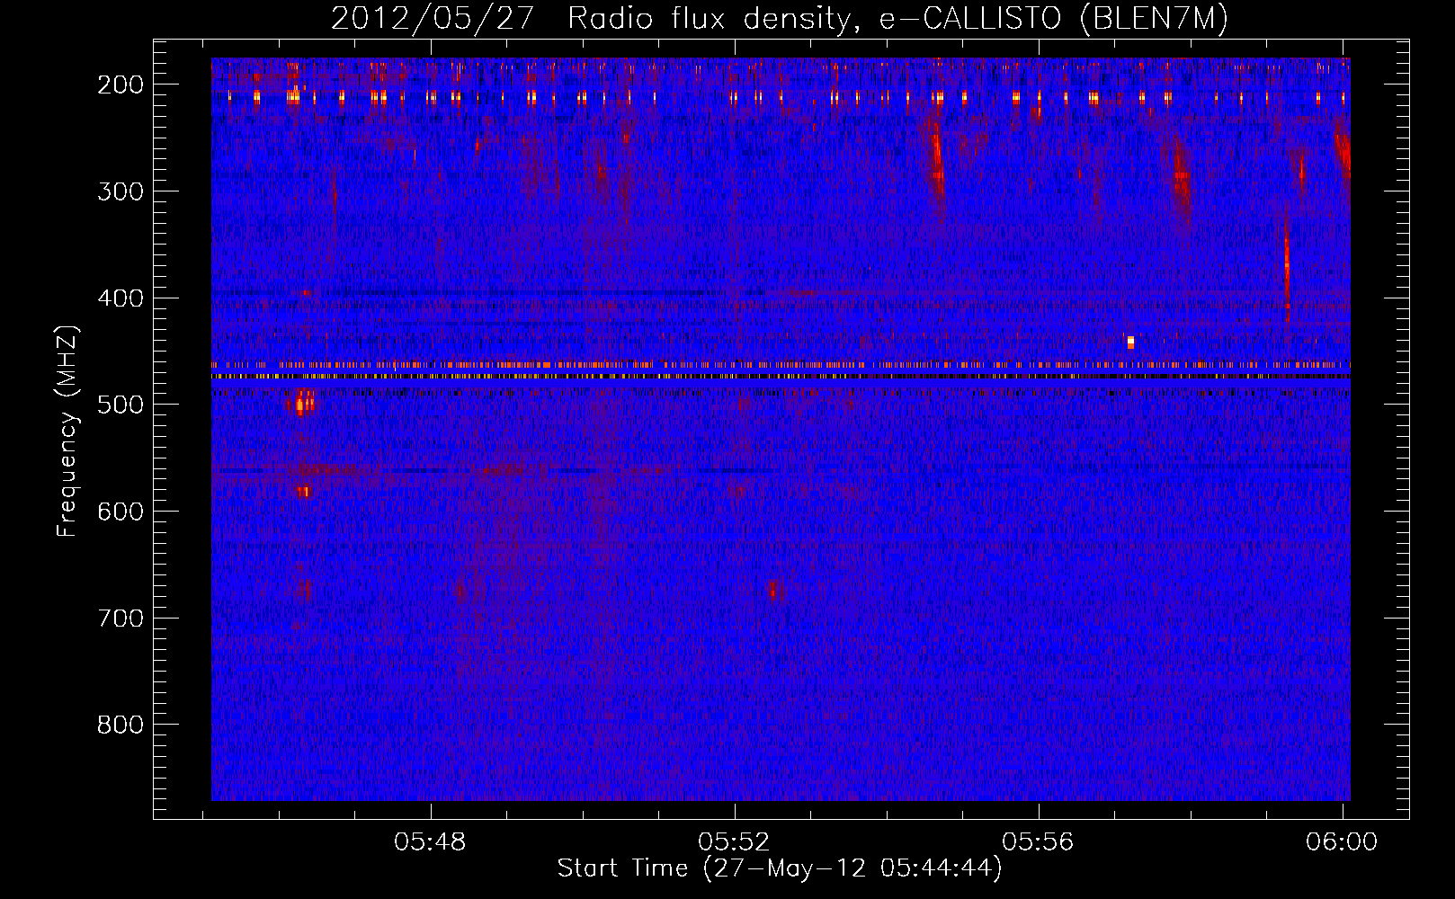Click the 600 frequency tick label
The width and height of the screenshot is (1455, 899).
121,512
